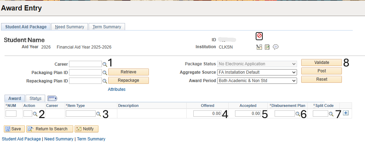
Task: Click the comments speech bubble icon
Action: (276, 47)
